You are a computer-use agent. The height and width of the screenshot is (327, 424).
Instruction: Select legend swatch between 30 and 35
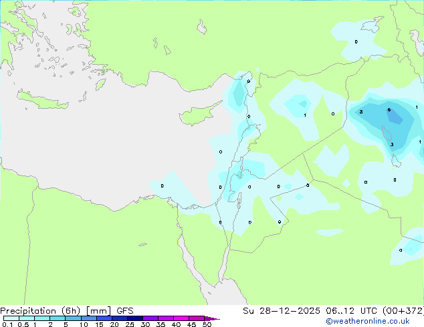[150, 318]
